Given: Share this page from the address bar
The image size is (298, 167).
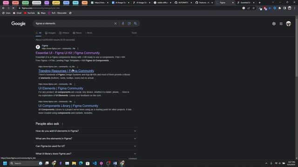Looking at the screenshot, I should pos(249,8).
